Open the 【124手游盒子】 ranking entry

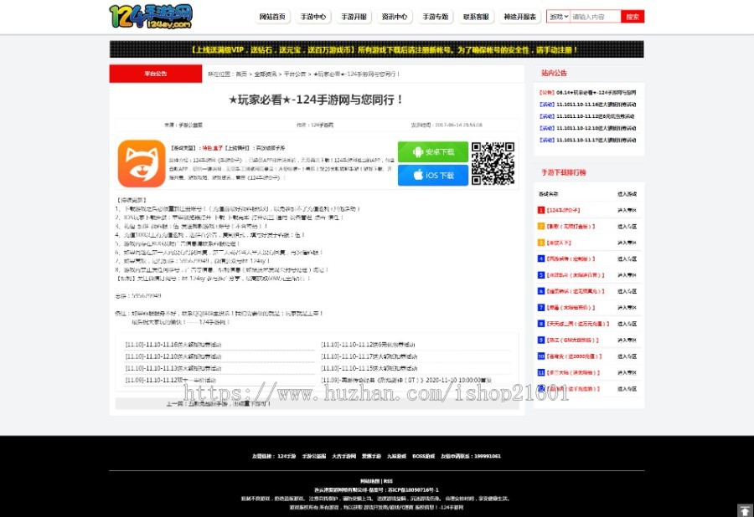563,210
